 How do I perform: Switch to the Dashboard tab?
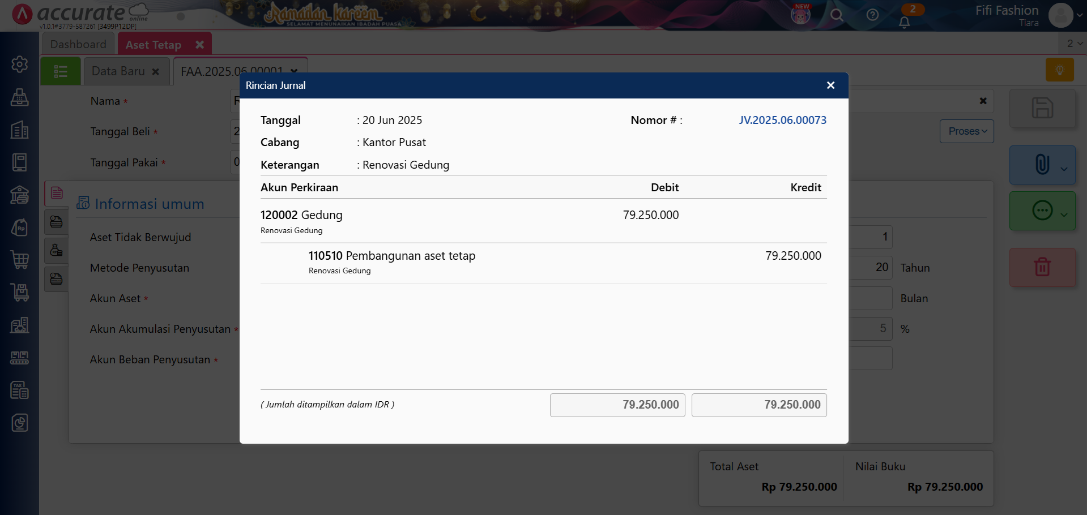(78, 44)
